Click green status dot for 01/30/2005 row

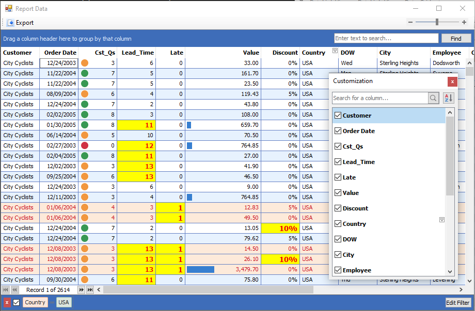pyautogui.click(x=85, y=125)
